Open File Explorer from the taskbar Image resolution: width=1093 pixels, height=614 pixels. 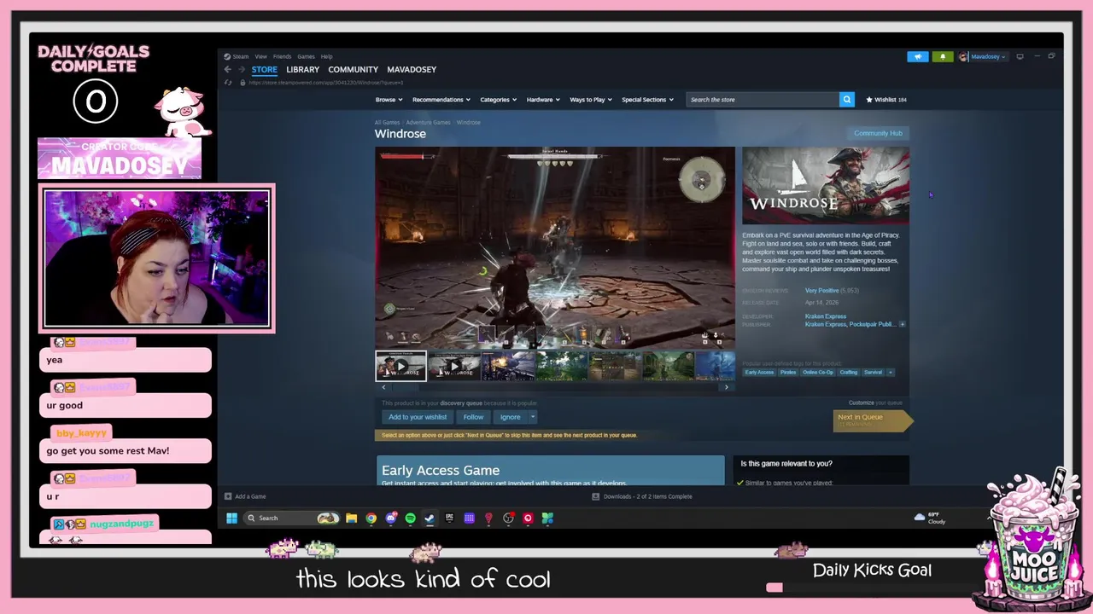351,518
